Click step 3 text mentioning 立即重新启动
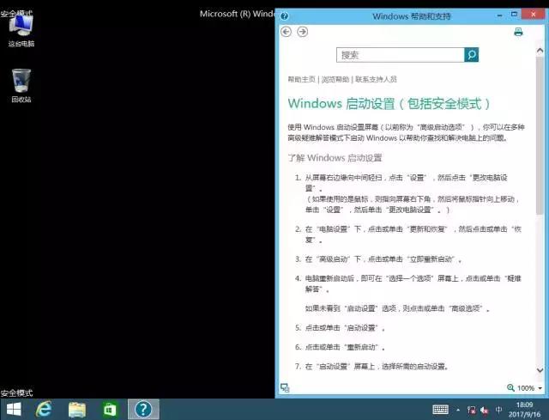Image resolution: width=549 pixels, height=420 pixels. pos(383,259)
